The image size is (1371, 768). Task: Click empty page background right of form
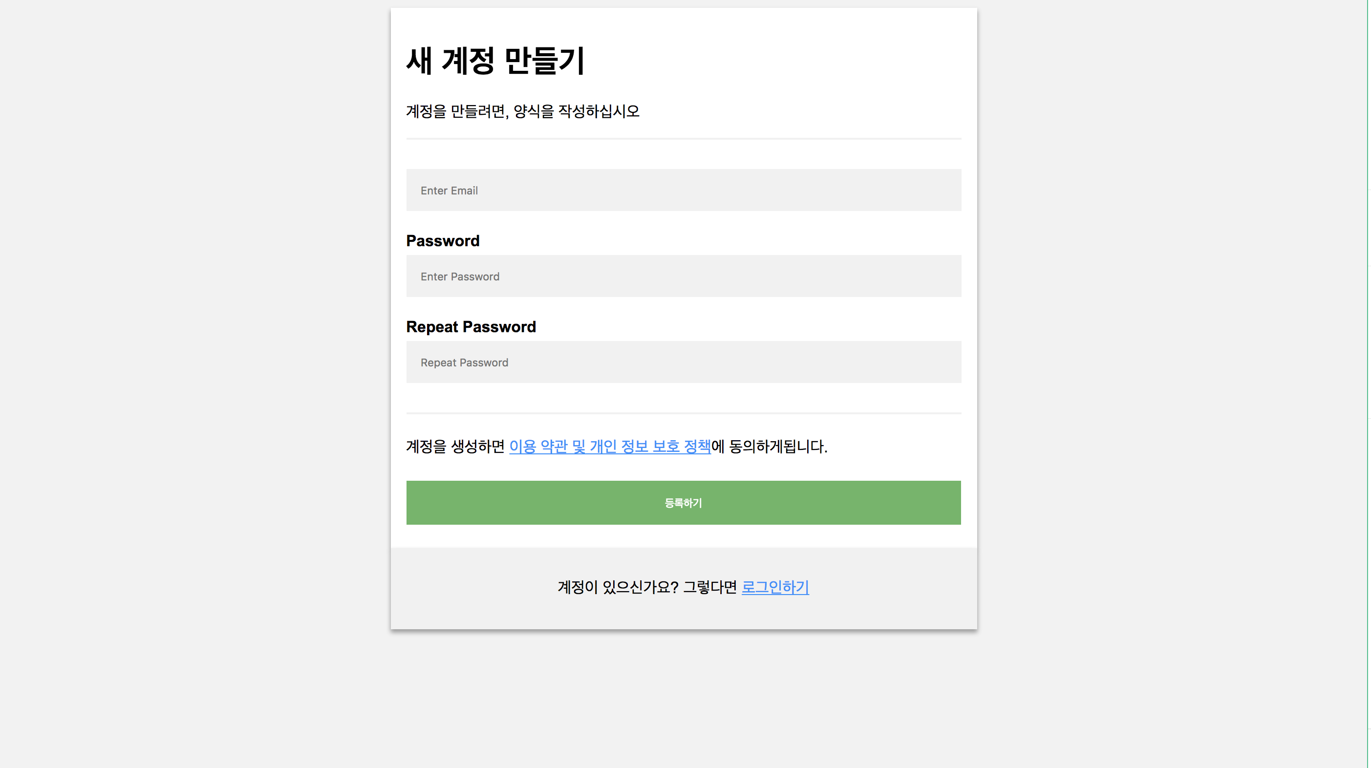[x=1171, y=373]
